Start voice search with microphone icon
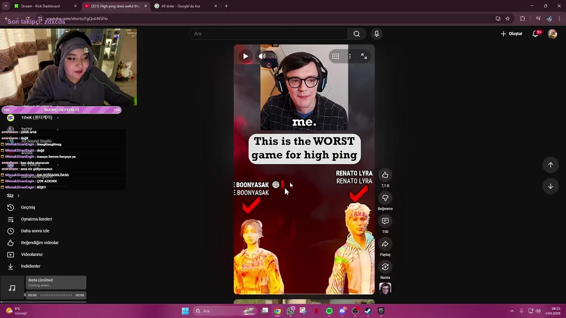The image size is (566, 318). coord(377,34)
